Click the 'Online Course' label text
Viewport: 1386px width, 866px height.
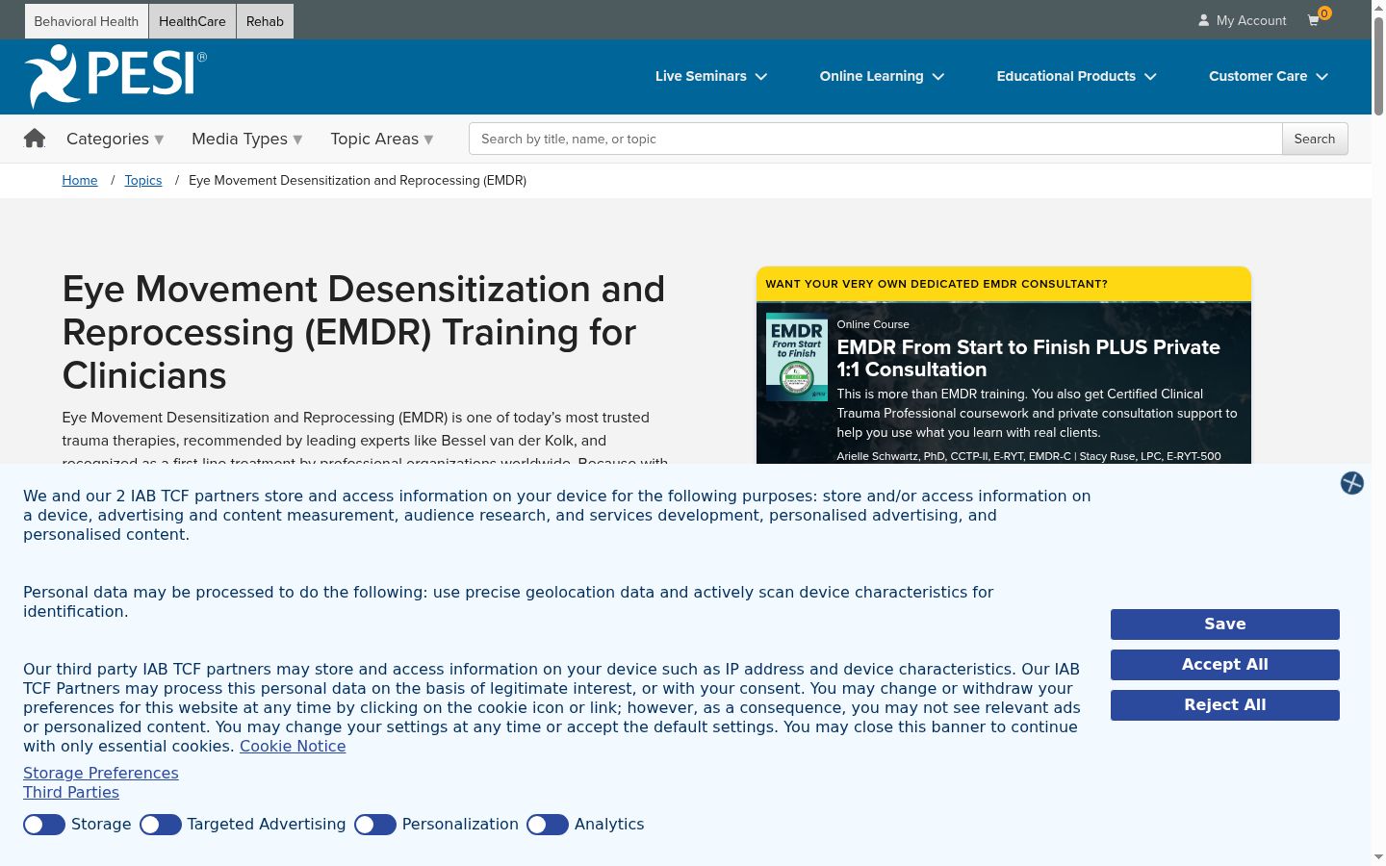point(873,324)
